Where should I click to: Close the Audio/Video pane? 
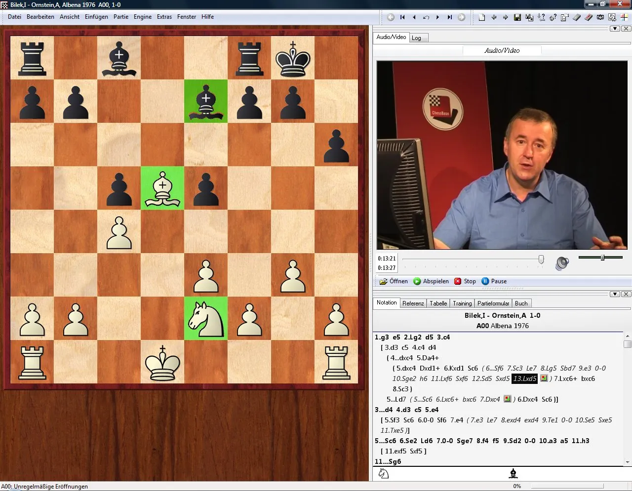click(x=626, y=29)
